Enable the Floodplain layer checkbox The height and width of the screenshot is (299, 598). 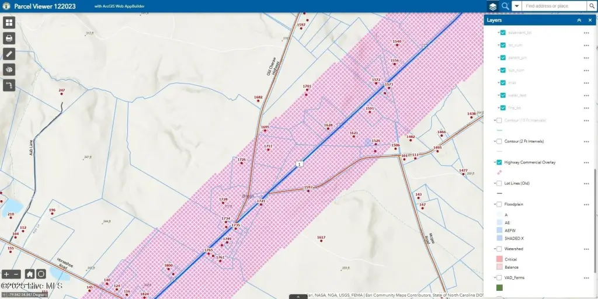click(x=499, y=204)
